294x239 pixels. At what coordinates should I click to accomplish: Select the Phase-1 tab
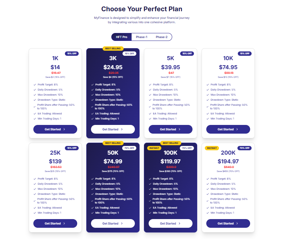(x=142, y=37)
